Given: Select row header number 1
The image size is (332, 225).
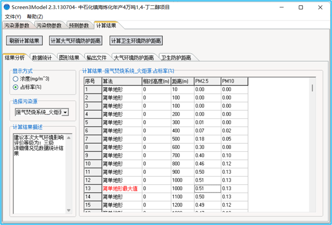Looking at the screenshot, I should pos(93,90).
